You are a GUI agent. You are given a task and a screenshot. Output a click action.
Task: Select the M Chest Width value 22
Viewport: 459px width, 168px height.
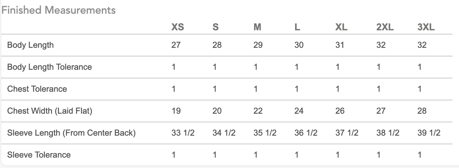[x=258, y=111]
